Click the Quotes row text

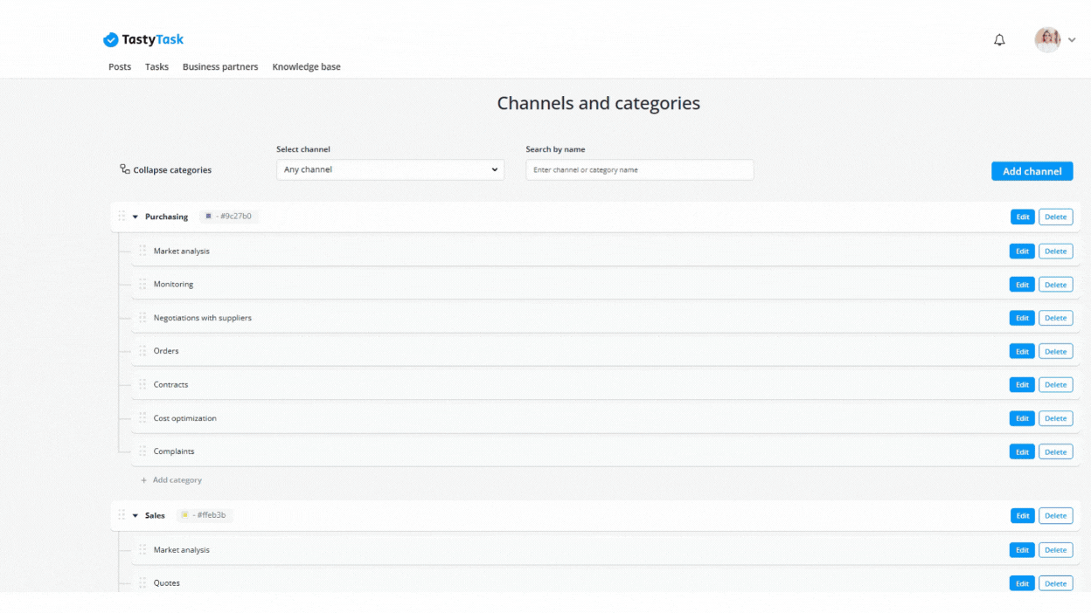[167, 583]
